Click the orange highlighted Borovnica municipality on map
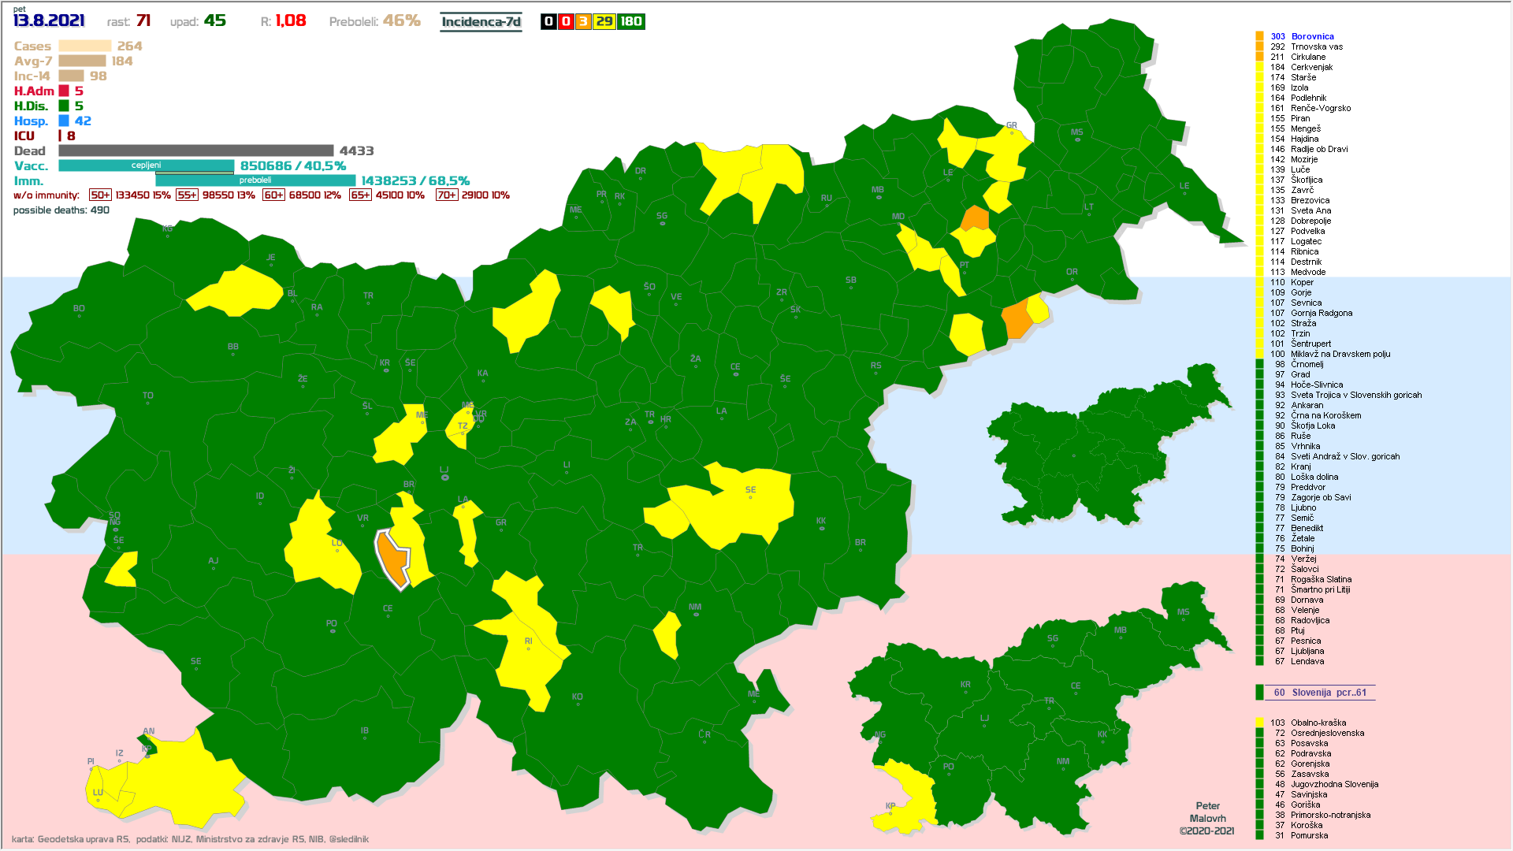This screenshot has width=1513, height=851. 392,558
